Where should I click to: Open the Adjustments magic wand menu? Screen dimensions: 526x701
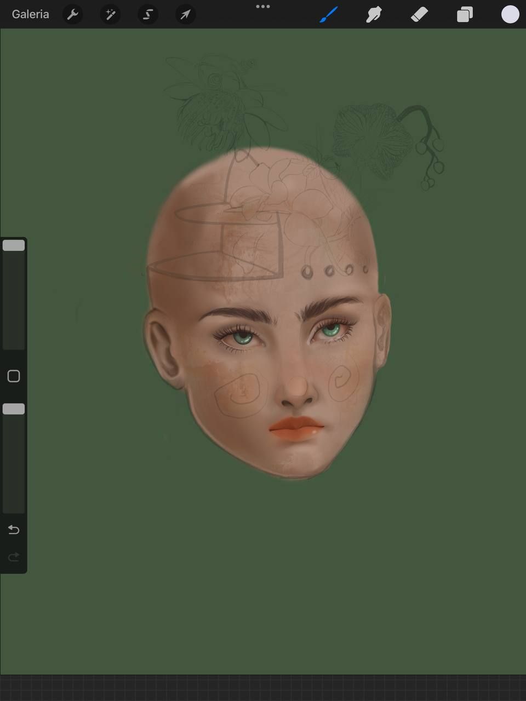coord(110,14)
